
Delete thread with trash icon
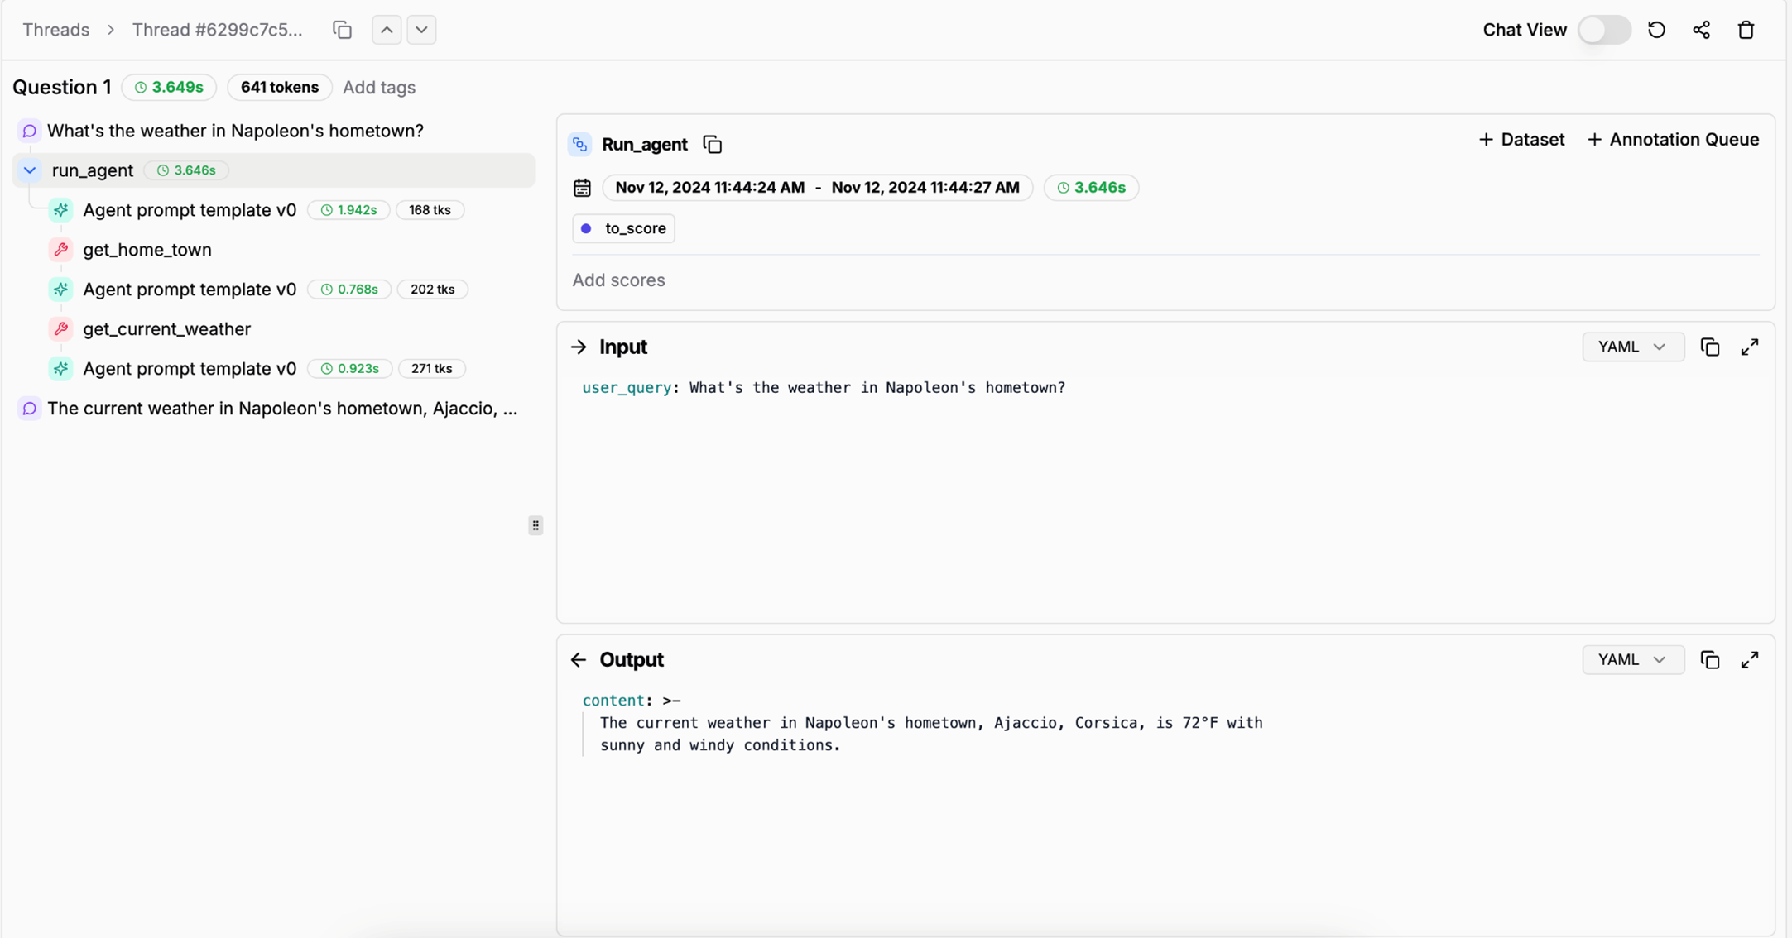1746,30
